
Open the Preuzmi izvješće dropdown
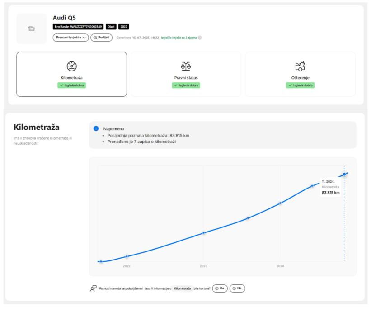click(x=71, y=38)
